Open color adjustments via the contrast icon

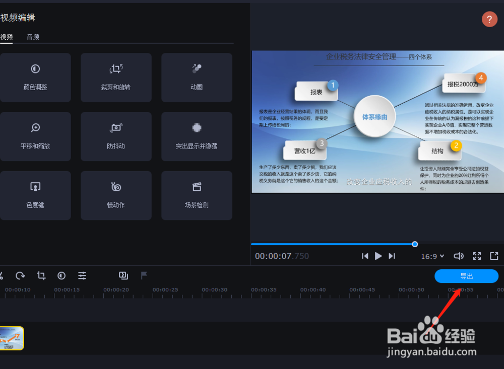click(61, 275)
